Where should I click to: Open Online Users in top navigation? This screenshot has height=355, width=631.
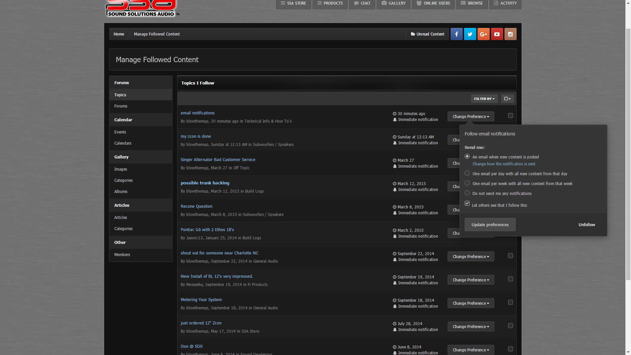[x=433, y=4]
